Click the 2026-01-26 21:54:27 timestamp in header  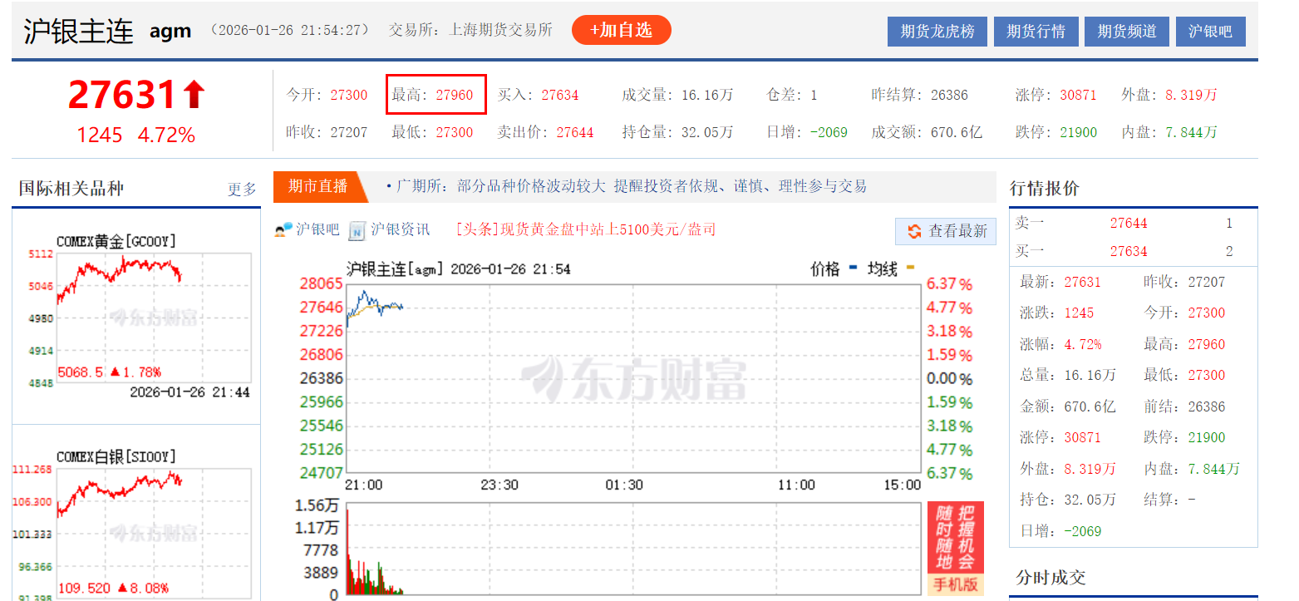tap(290, 30)
